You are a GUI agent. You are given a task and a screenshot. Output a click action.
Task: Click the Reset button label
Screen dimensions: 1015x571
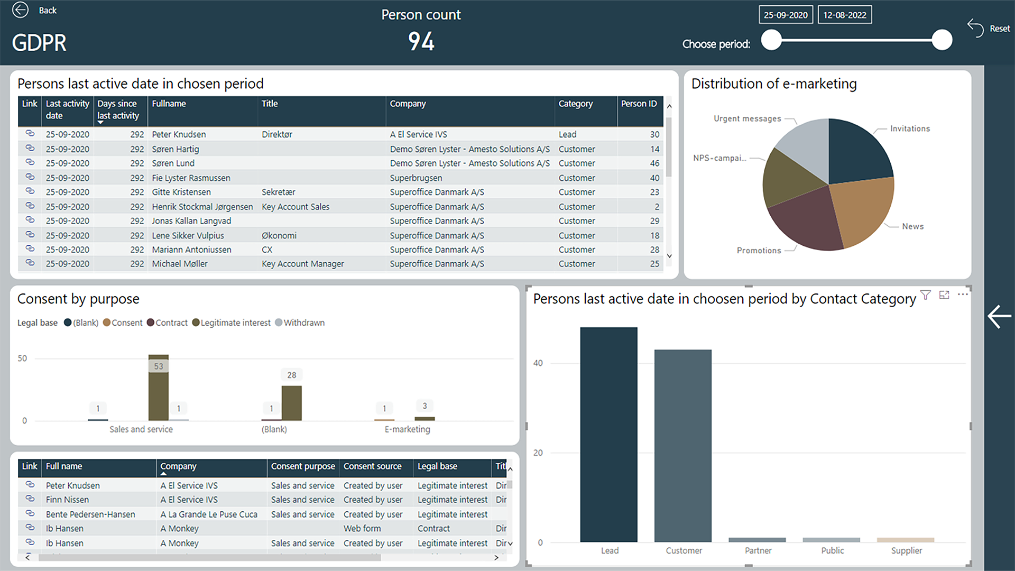tap(999, 29)
